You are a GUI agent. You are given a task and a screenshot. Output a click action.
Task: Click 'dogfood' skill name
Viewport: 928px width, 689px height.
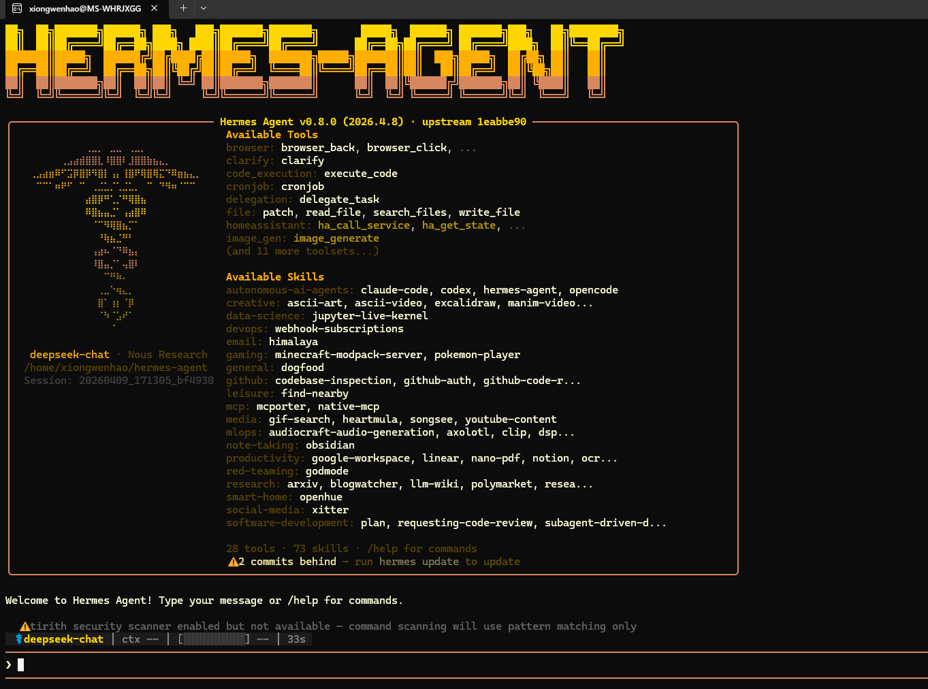coord(302,368)
